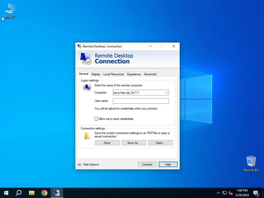
Task: Enable Allow me to save credentials
Action: [96, 119]
